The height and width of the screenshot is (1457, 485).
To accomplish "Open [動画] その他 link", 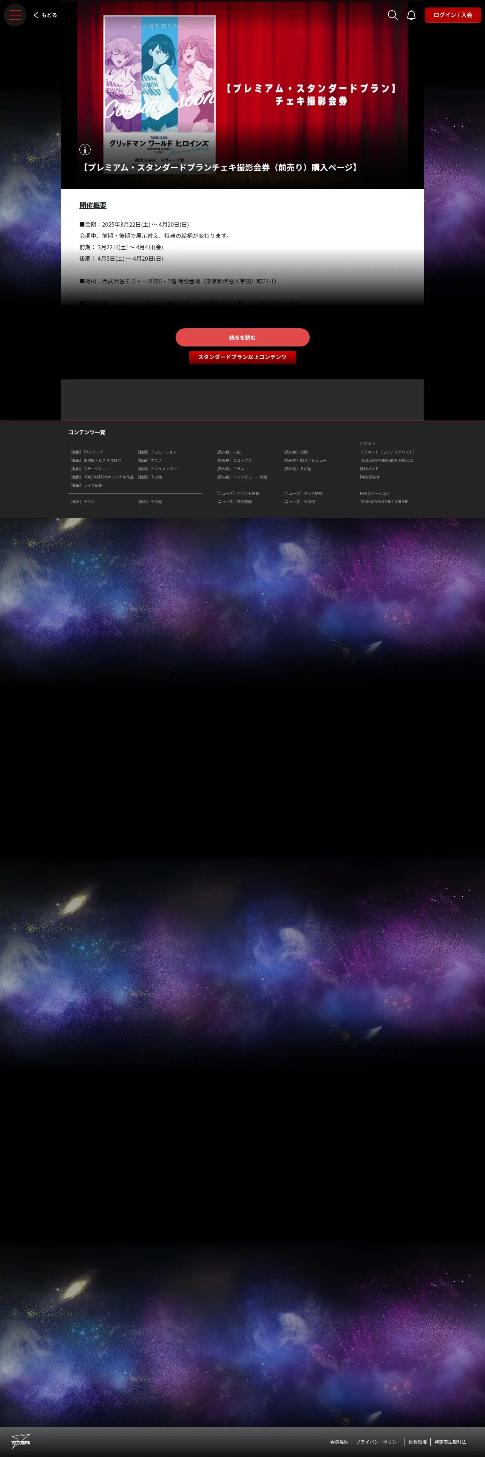I will click(x=149, y=477).
